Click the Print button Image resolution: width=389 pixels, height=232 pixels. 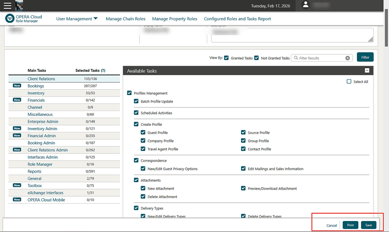click(350, 225)
